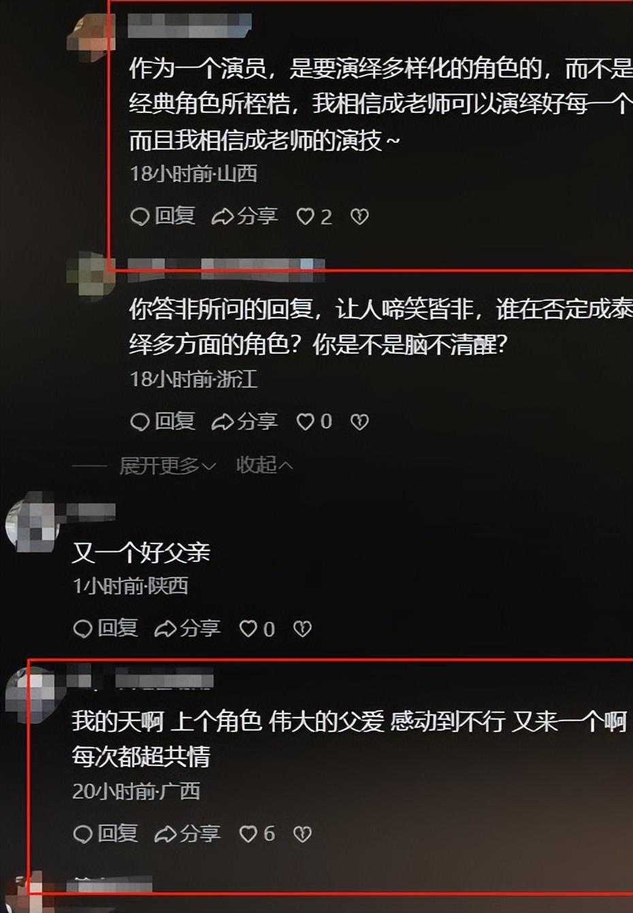Like the Zhejiang reply comment
This screenshot has height=913, width=633.
[x=314, y=422]
